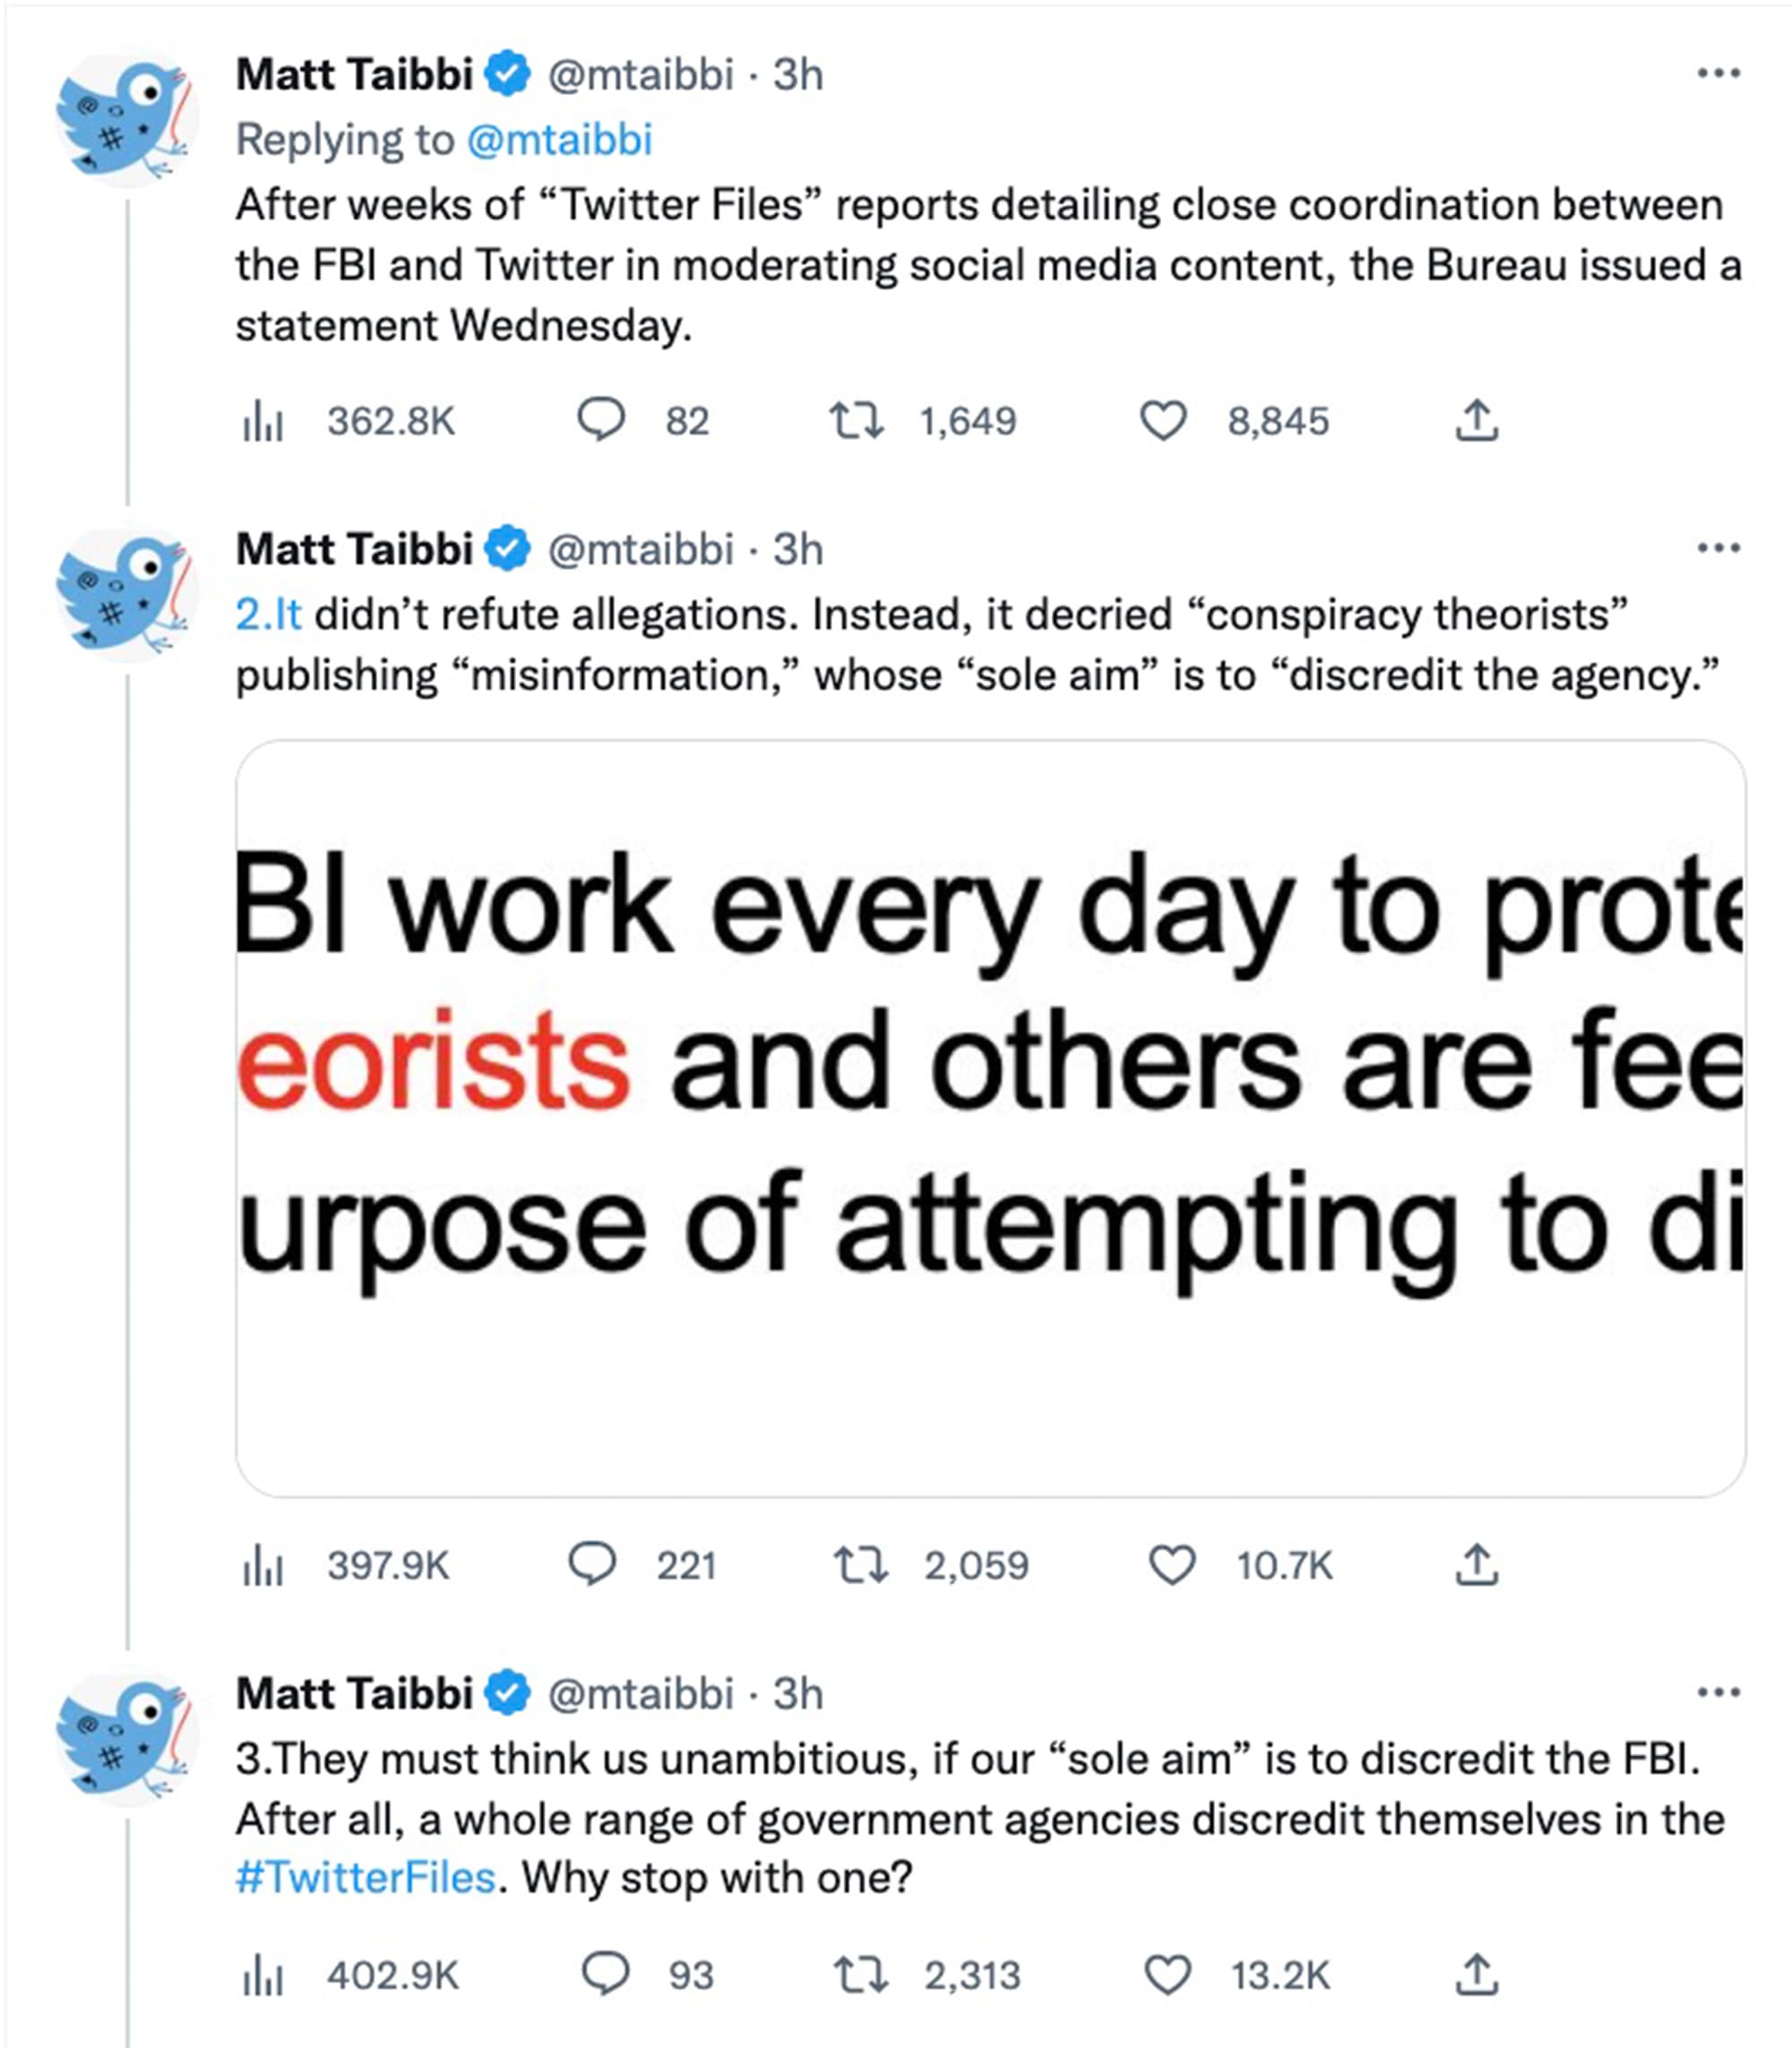Open the Replying to @mtaibbi link
Image resolution: width=1792 pixels, height=2048 pixels.
pos(560,140)
